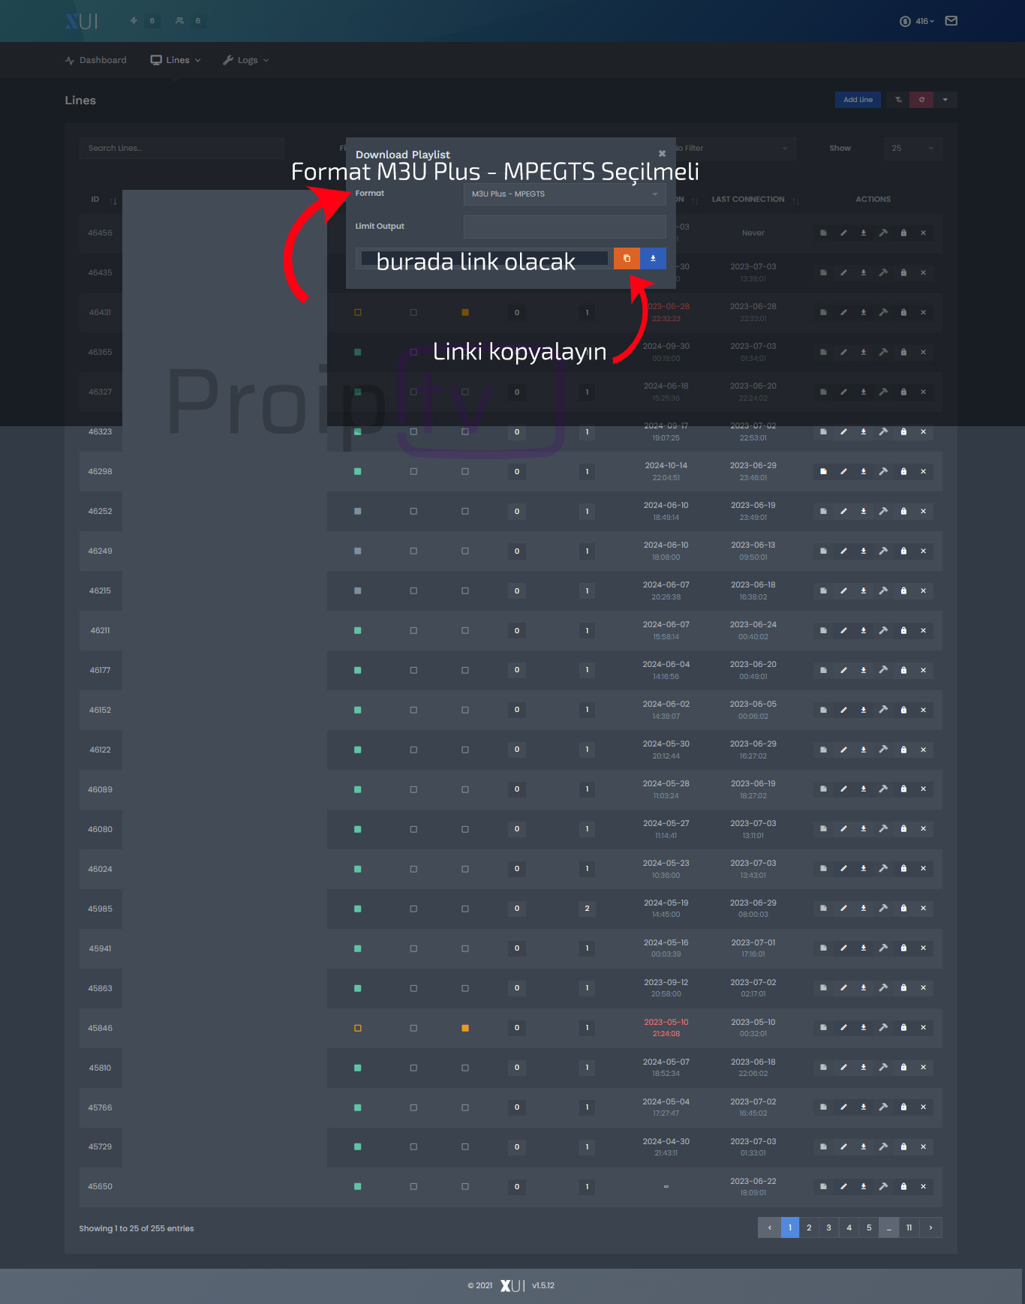
Task: Select current pagination page 1
Action: [790, 1228]
